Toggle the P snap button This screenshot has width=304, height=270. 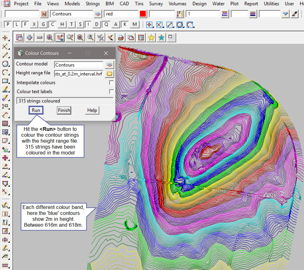click(x=8, y=25)
